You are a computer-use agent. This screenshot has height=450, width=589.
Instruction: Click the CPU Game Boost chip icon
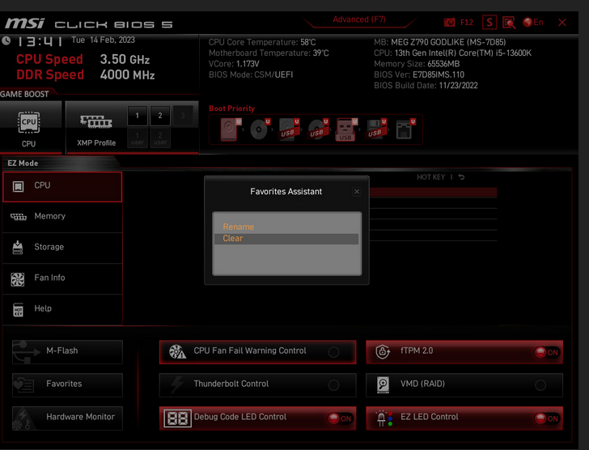tap(29, 122)
